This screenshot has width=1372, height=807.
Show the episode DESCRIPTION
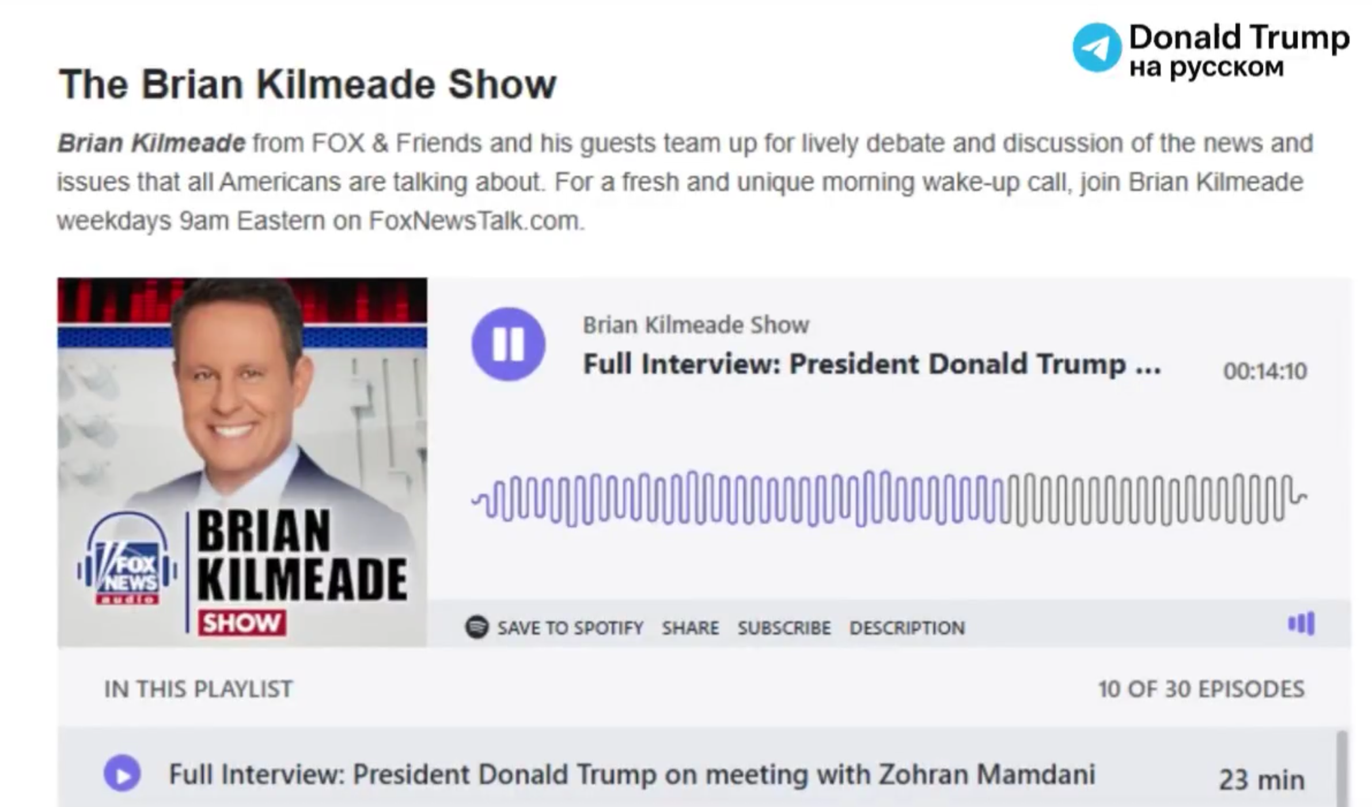click(x=907, y=627)
